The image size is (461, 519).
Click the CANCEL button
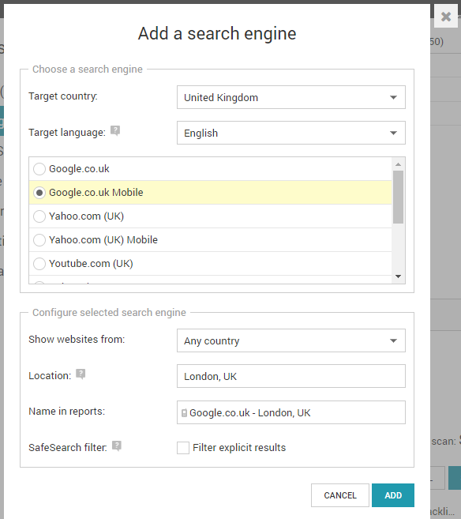340,495
